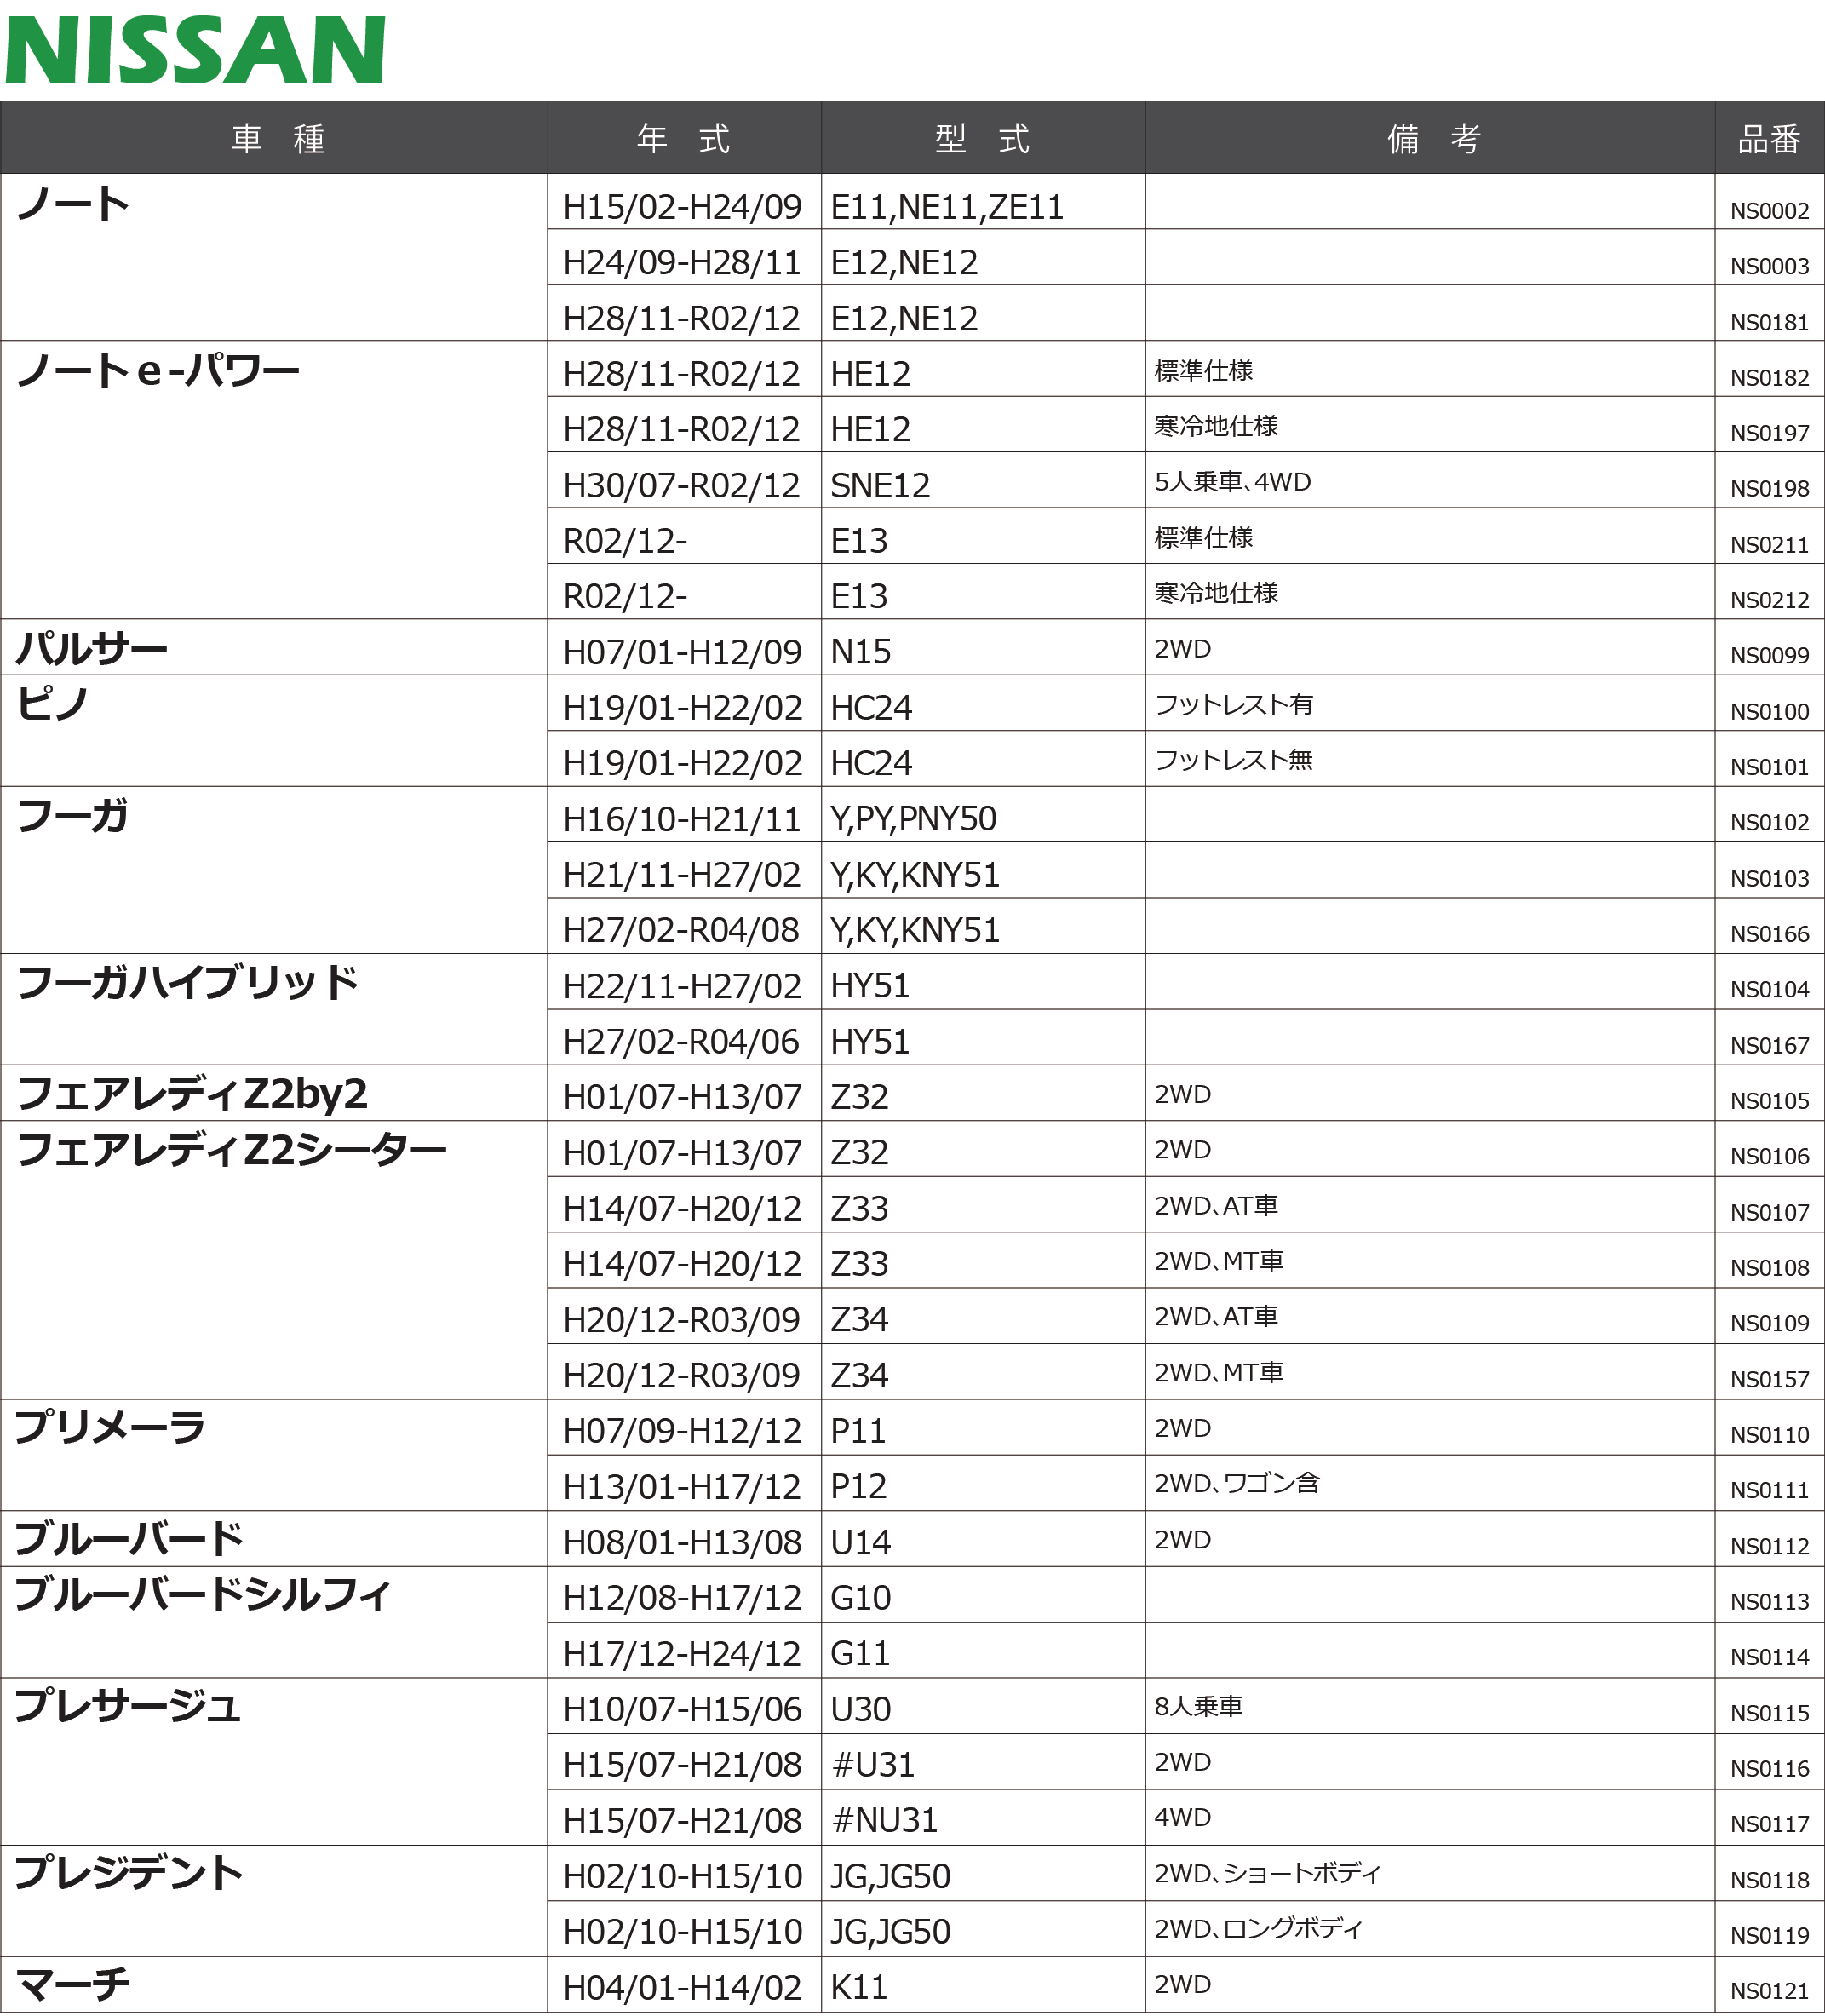Image resolution: width=1825 pixels, height=2016 pixels.
Task: Click the 備考 column header
Action: pos(1433,138)
